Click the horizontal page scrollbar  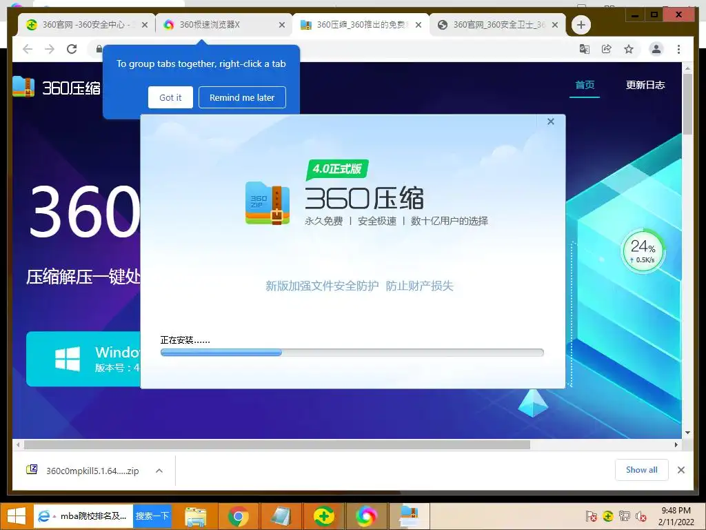pyautogui.click(x=276, y=445)
